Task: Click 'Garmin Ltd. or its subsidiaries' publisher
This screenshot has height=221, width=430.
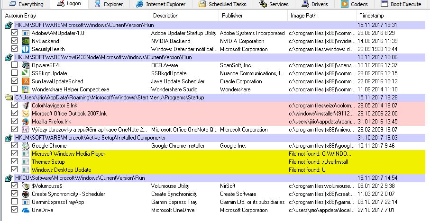Action: (x=252, y=202)
